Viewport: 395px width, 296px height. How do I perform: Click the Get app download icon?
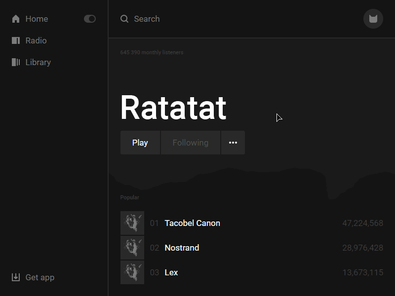[x=16, y=277]
